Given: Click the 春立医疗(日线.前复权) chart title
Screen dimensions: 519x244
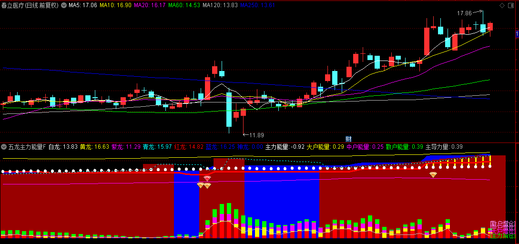Looking at the screenshot, I should (x=30, y=5).
